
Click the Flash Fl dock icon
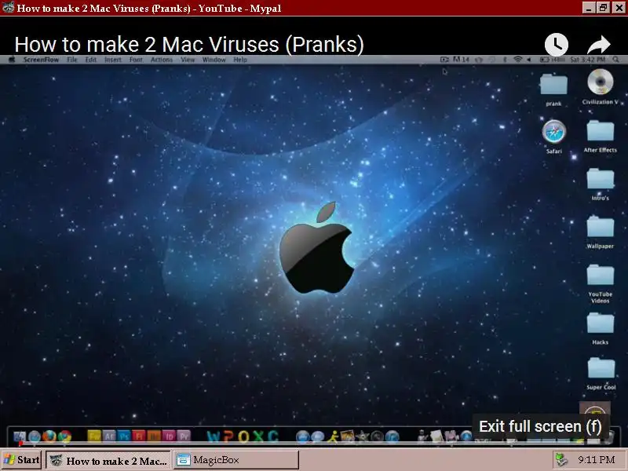139,436
